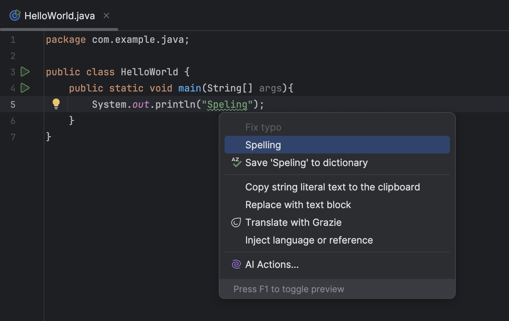Screen dimensions: 509x321
Task: Click the purple AI Actions swirl icon
Action: (x=236, y=264)
